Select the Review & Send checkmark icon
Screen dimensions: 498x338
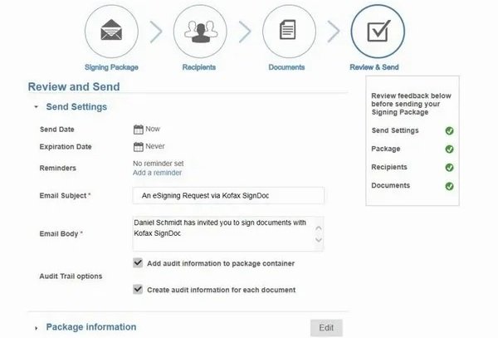tap(378, 32)
